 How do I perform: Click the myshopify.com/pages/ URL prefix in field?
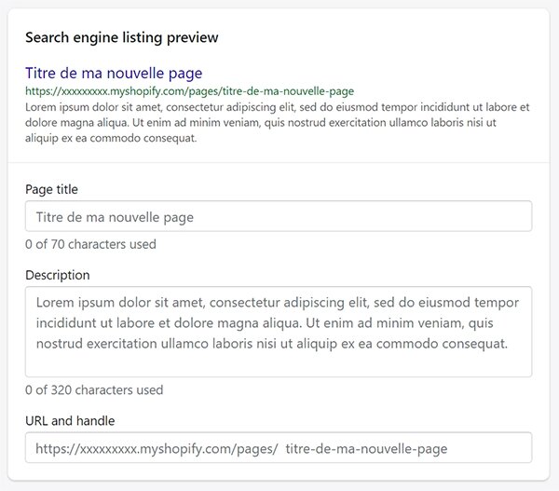point(157,448)
